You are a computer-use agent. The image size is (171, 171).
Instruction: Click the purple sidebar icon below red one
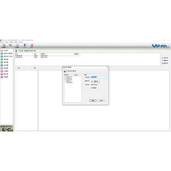[x=2, y=71]
